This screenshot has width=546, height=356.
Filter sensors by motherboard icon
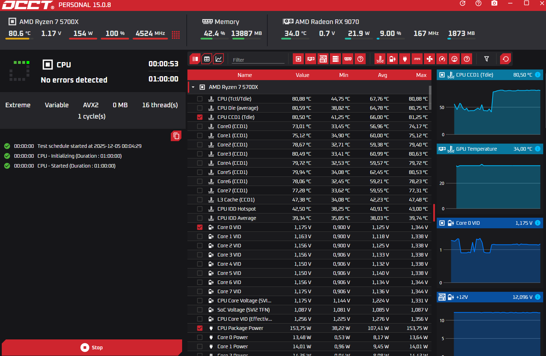(x=323, y=59)
